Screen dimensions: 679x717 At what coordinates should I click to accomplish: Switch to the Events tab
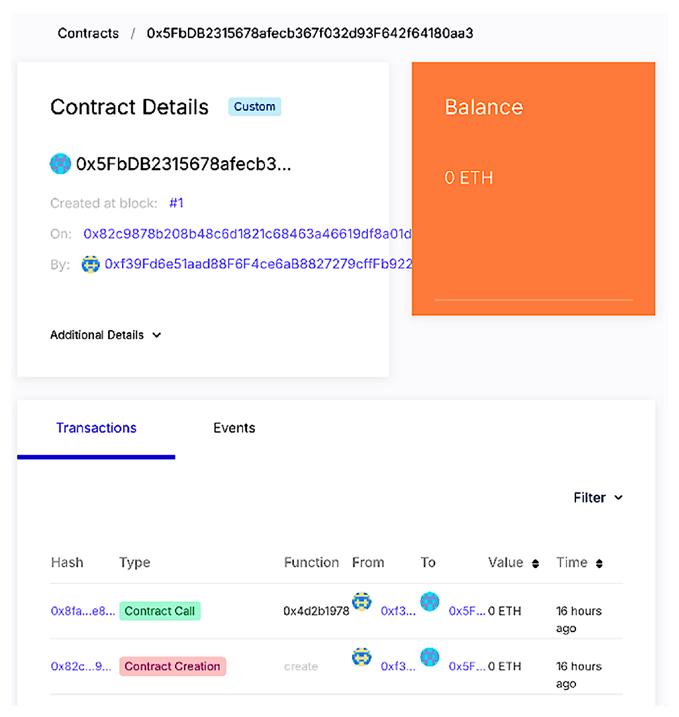(234, 428)
